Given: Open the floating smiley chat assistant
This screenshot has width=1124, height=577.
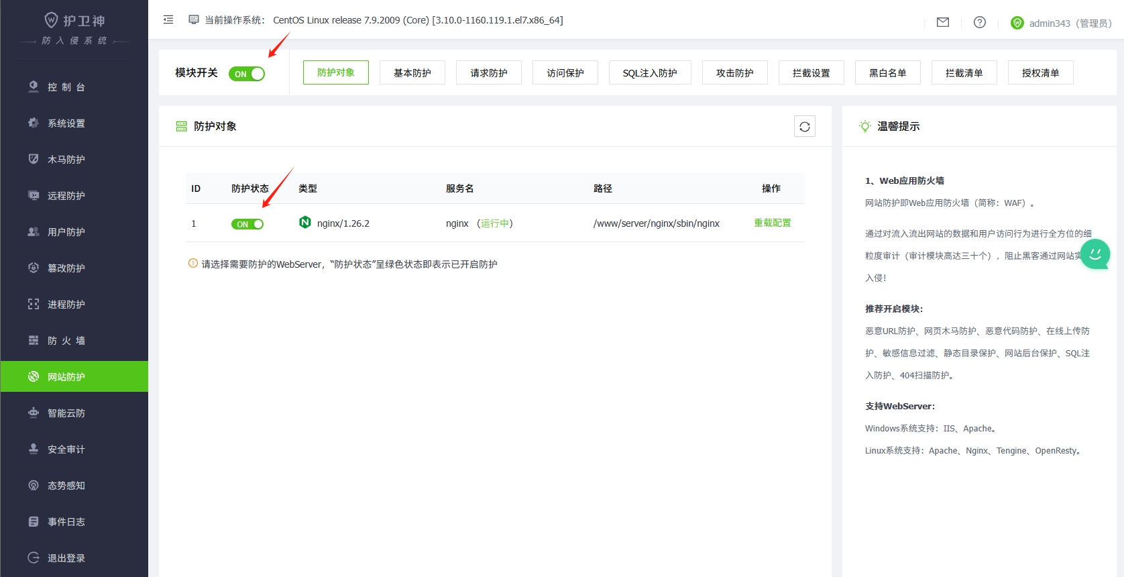Looking at the screenshot, I should click(1095, 254).
